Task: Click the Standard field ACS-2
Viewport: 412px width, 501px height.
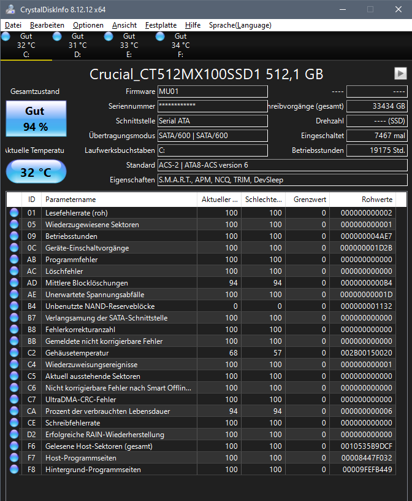Action: [x=283, y=165]
